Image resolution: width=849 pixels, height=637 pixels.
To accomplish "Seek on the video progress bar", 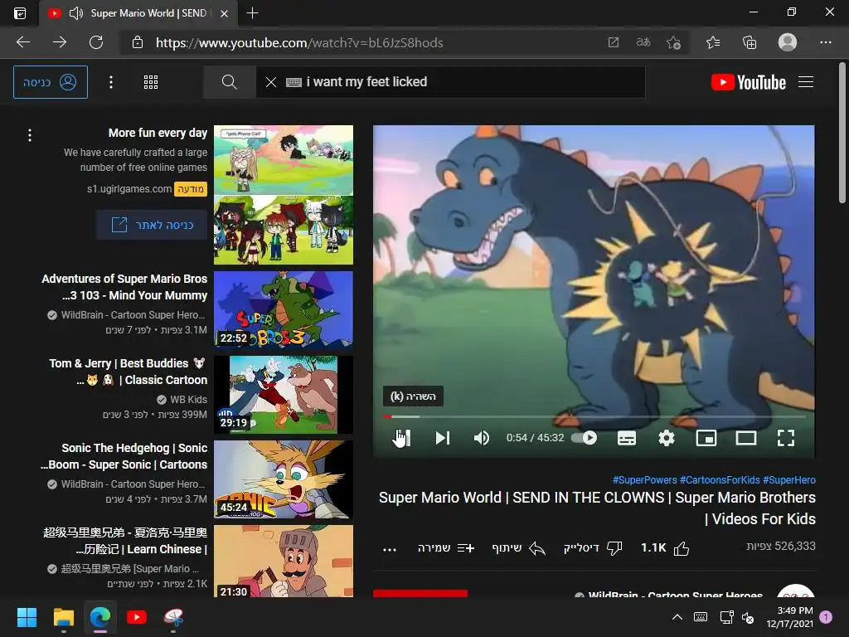I will (x=594, y=416).
